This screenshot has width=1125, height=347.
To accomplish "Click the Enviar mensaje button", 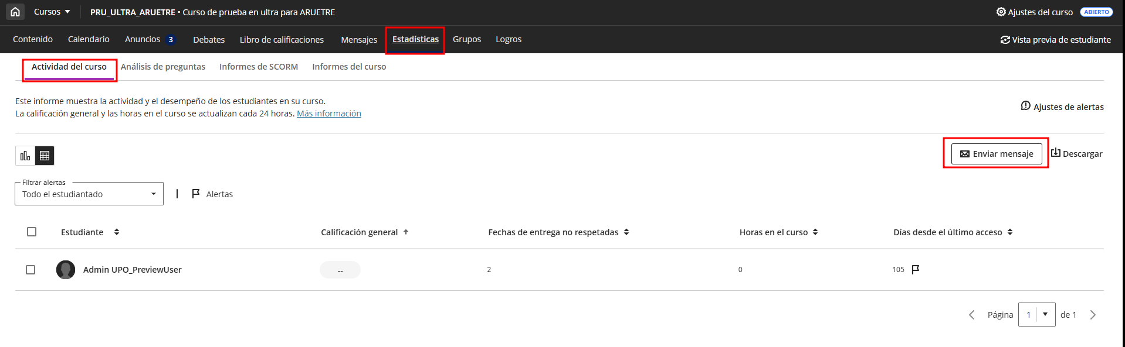I will click(x=996, y=154).
